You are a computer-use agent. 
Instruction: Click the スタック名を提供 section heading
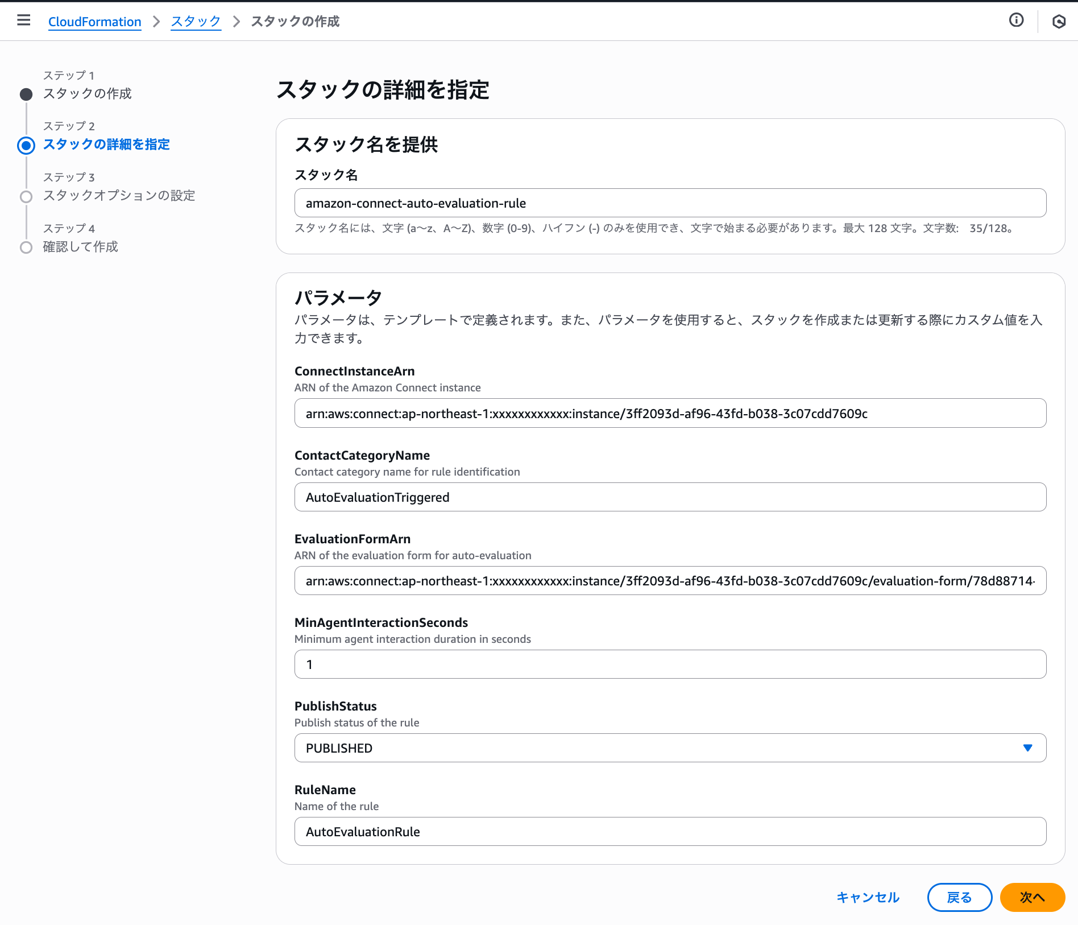(366, 144)
